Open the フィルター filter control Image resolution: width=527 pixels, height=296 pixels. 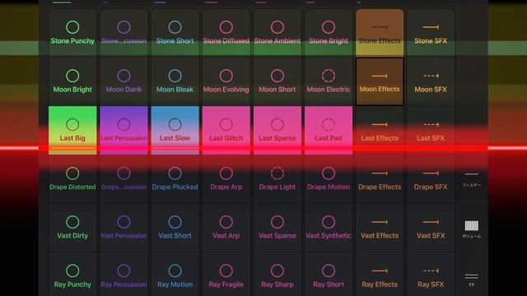472,179
